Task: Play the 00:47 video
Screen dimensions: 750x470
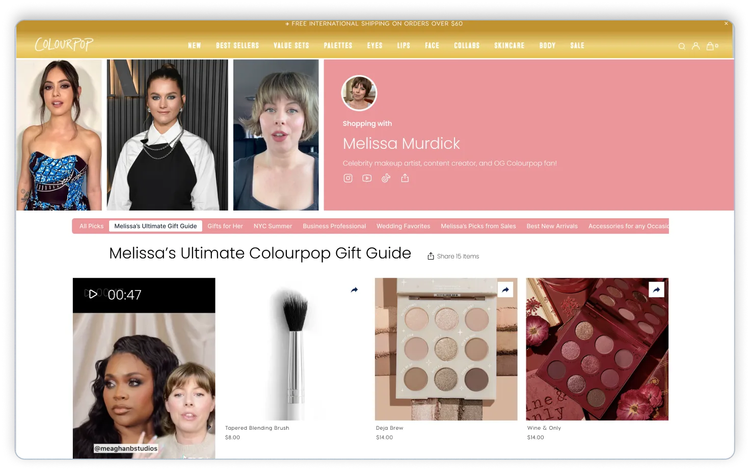Action: (93, 294)
